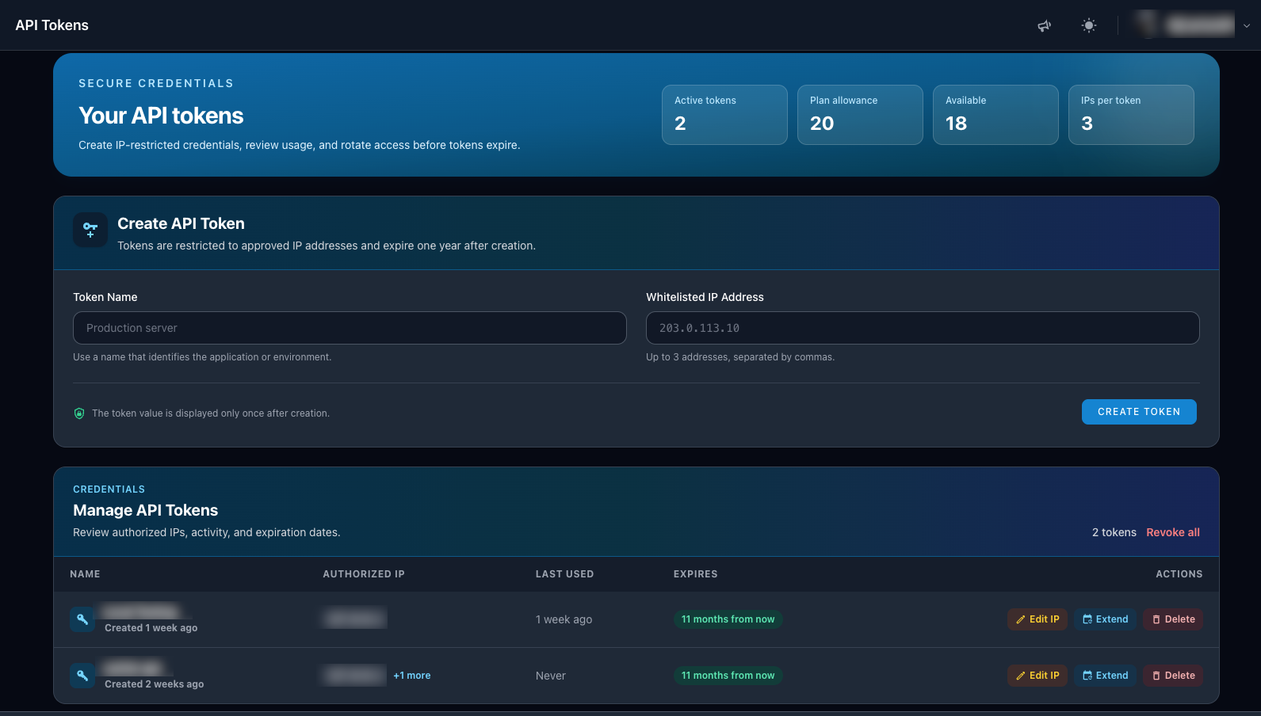Click the CREDENTIALS section label
This screenshot has height=716, width=1261.
(109, 489)
